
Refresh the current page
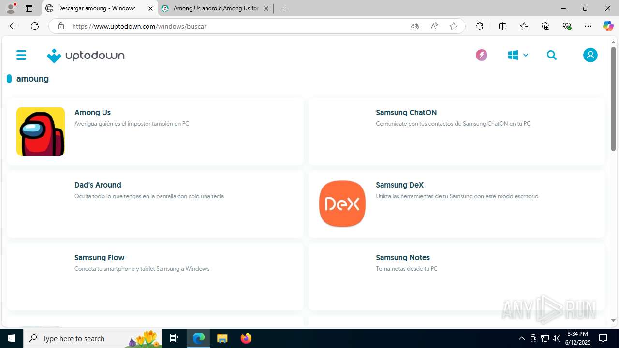[35, 26]
